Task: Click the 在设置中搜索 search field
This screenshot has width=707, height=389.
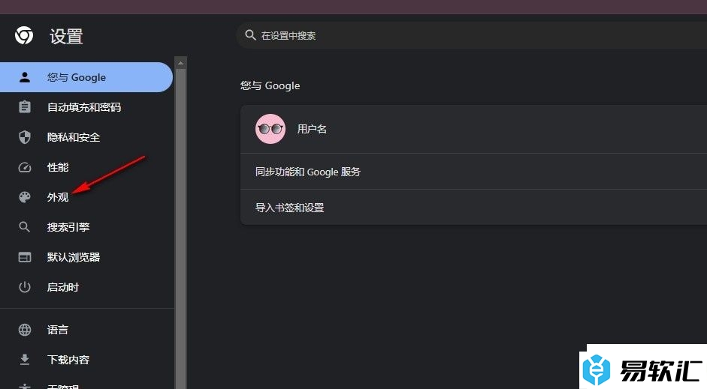Action: (x=472, y=35)
